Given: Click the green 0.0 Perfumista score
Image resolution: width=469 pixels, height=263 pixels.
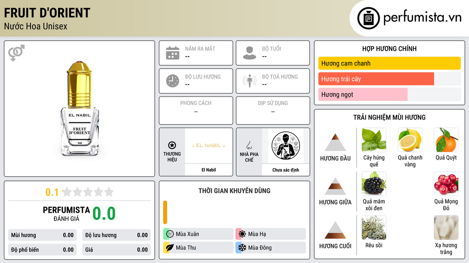Looking at the screenshot, I should pyautogui.click(x=104, y=214).
